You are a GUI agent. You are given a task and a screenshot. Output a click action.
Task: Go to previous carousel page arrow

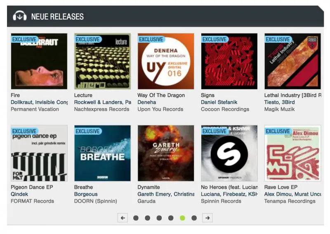[x=123, y=218]
